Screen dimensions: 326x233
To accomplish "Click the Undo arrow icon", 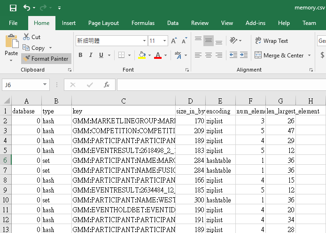I will point(27,8).
